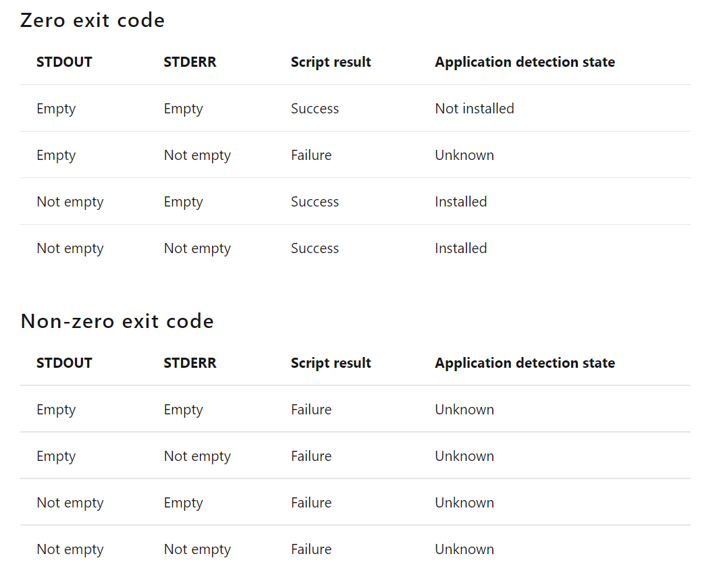The height and width of the screenshot is (577, 721).
Task: Click the Unknown state in Zero exit code table
Action: pyautogui.click(x=464, y=155)
